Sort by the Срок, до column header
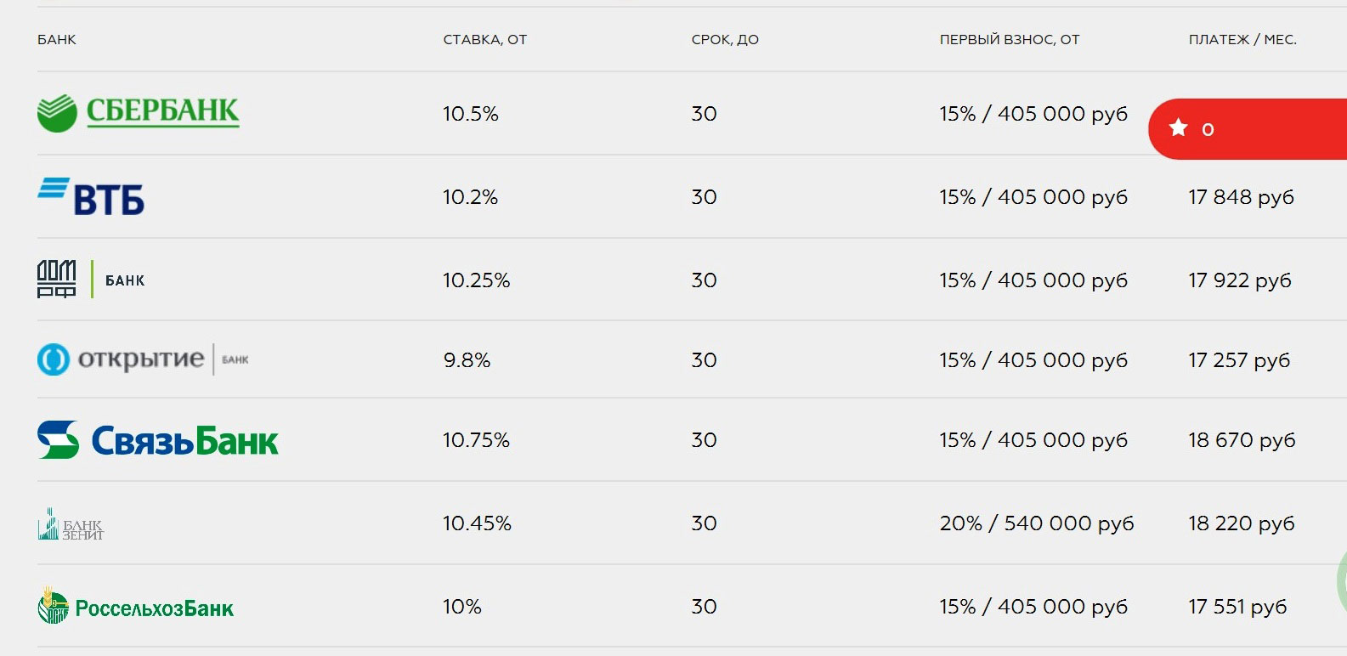1347x656 pixels. coord(725,40)
